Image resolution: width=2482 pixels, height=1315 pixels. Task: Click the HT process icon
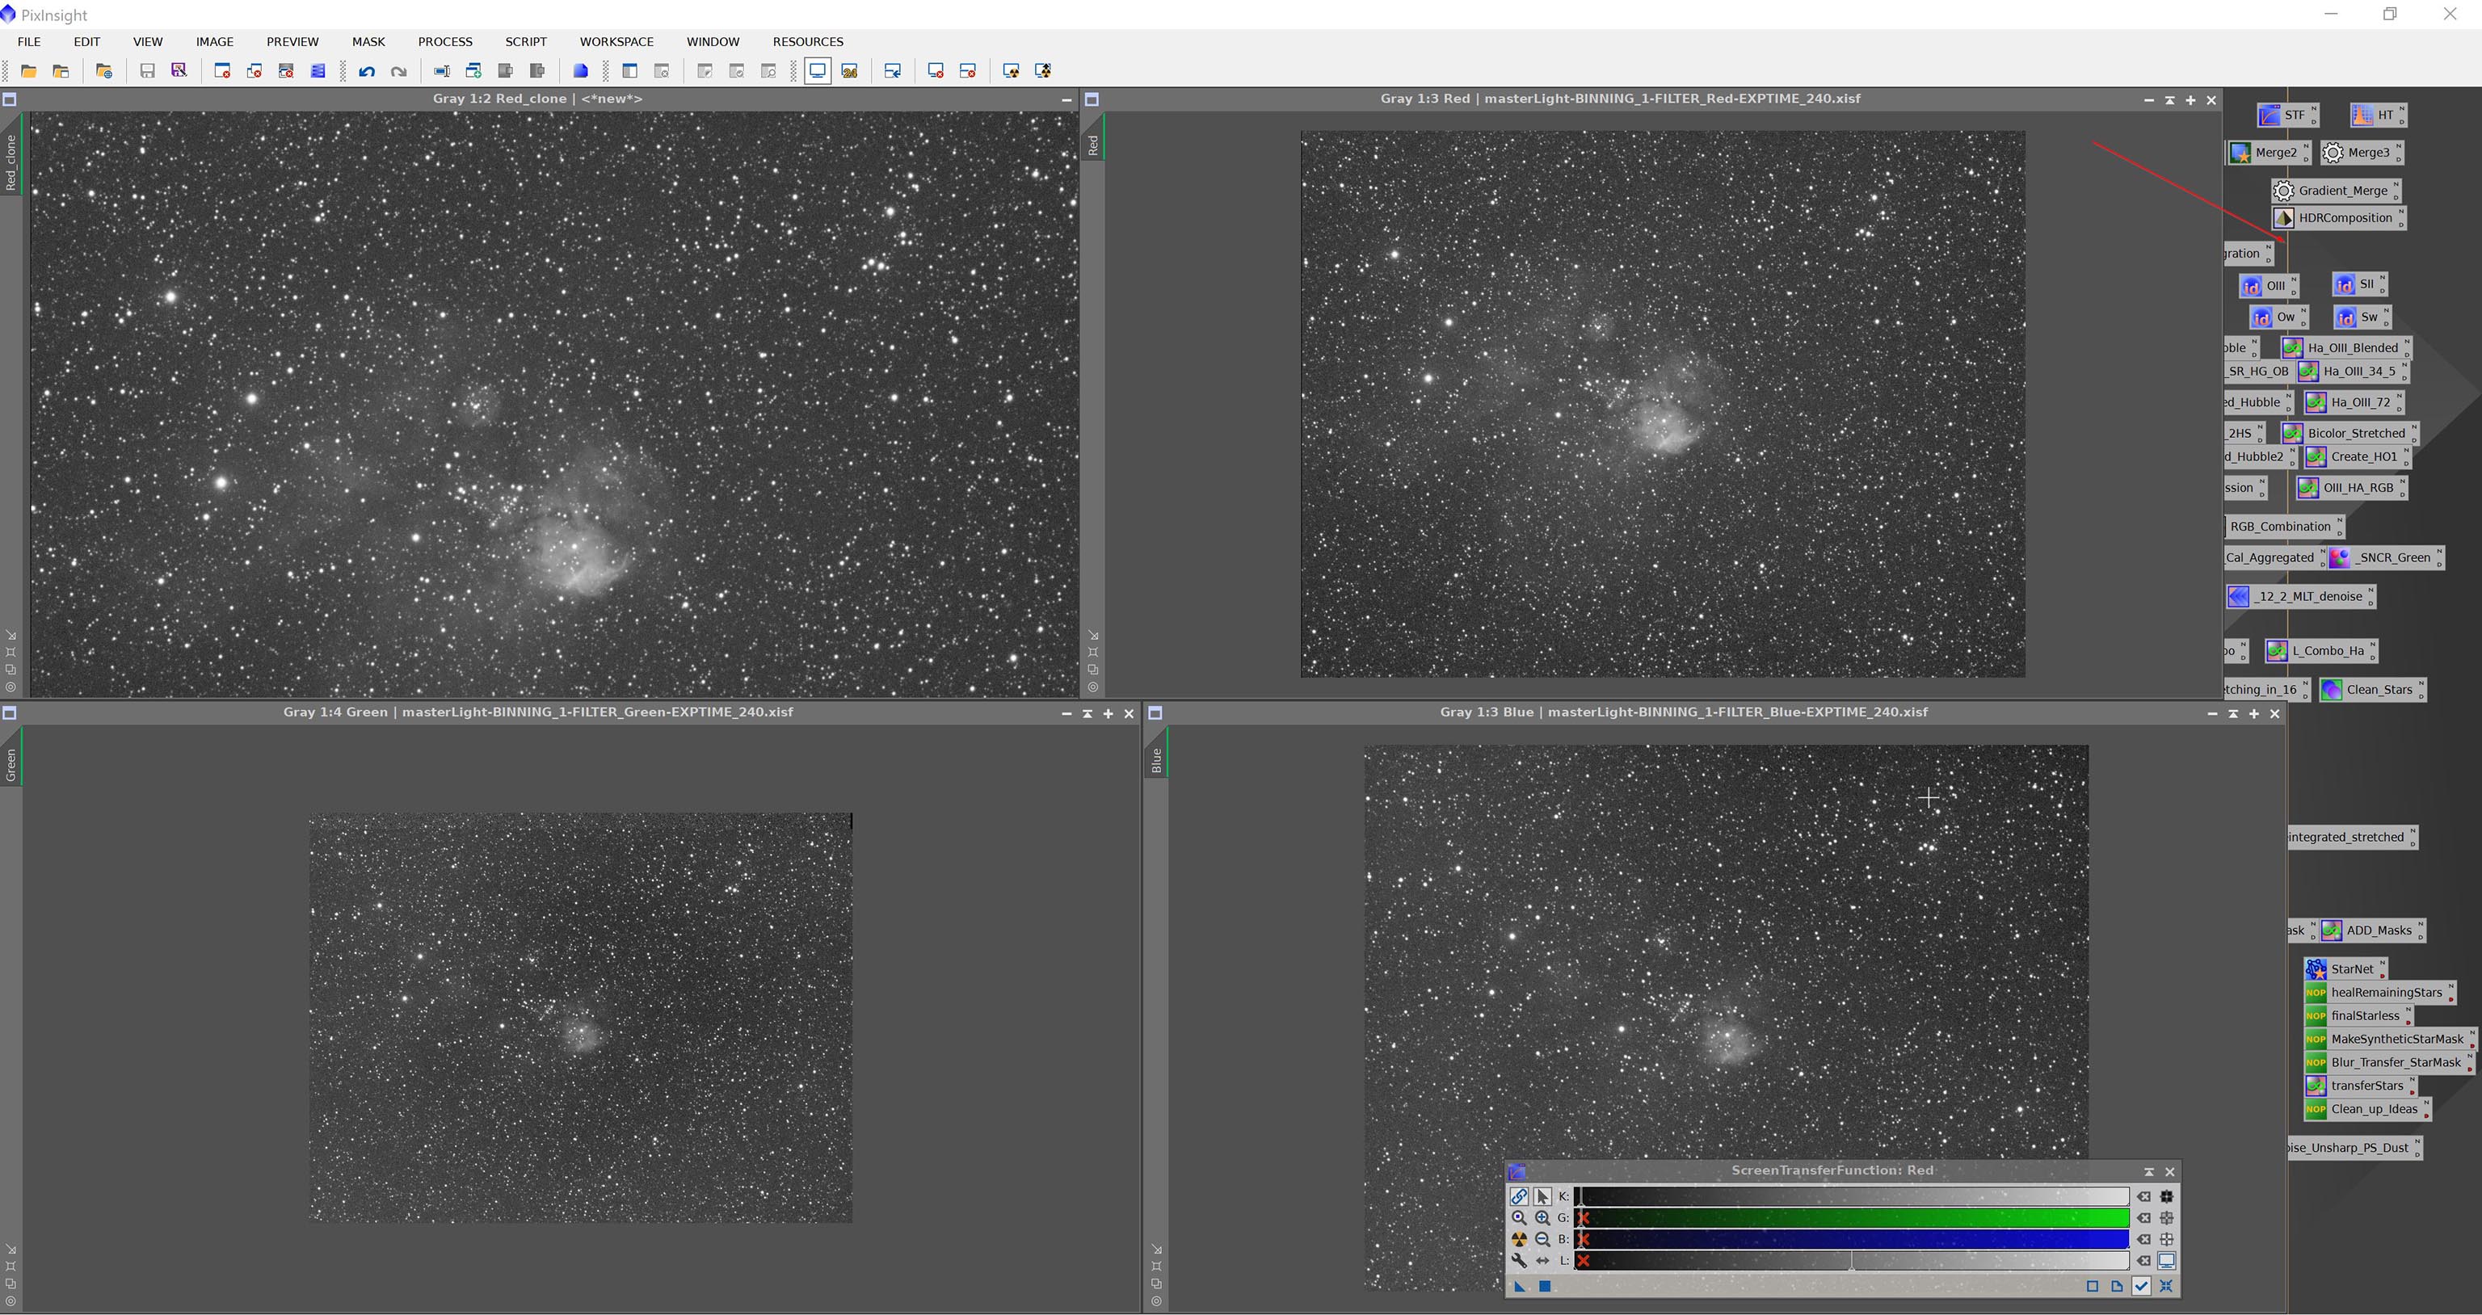coord(2377,115)
